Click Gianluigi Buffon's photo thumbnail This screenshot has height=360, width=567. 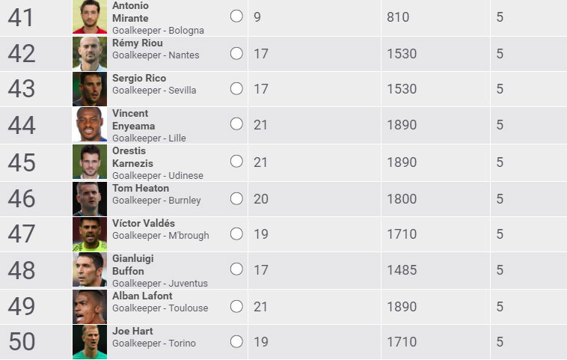pos(90,269)
